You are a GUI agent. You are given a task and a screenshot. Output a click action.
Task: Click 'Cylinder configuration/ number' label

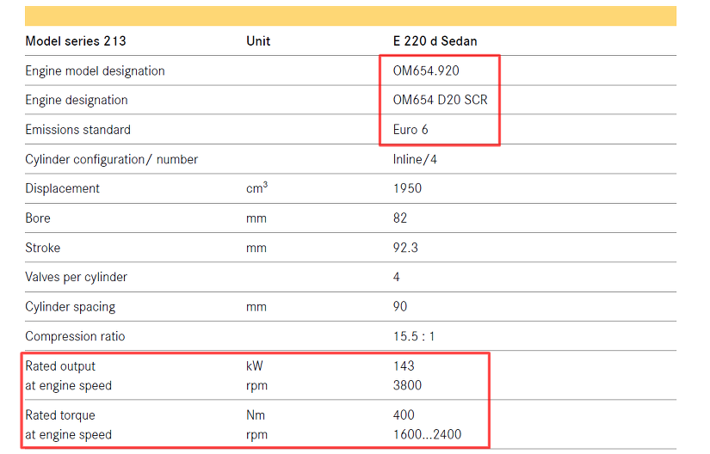pyautogui.click(x=111, y=160)
